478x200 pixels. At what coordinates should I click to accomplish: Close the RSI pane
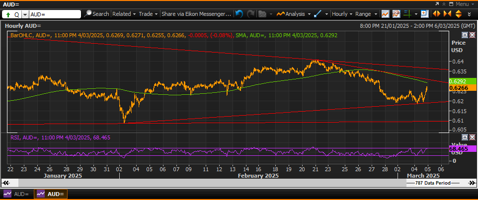coord(472,137)
